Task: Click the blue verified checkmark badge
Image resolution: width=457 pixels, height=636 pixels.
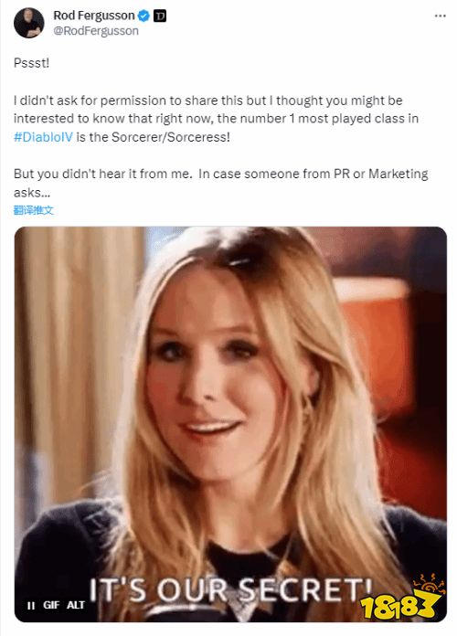Action: (x=143, y=16)
